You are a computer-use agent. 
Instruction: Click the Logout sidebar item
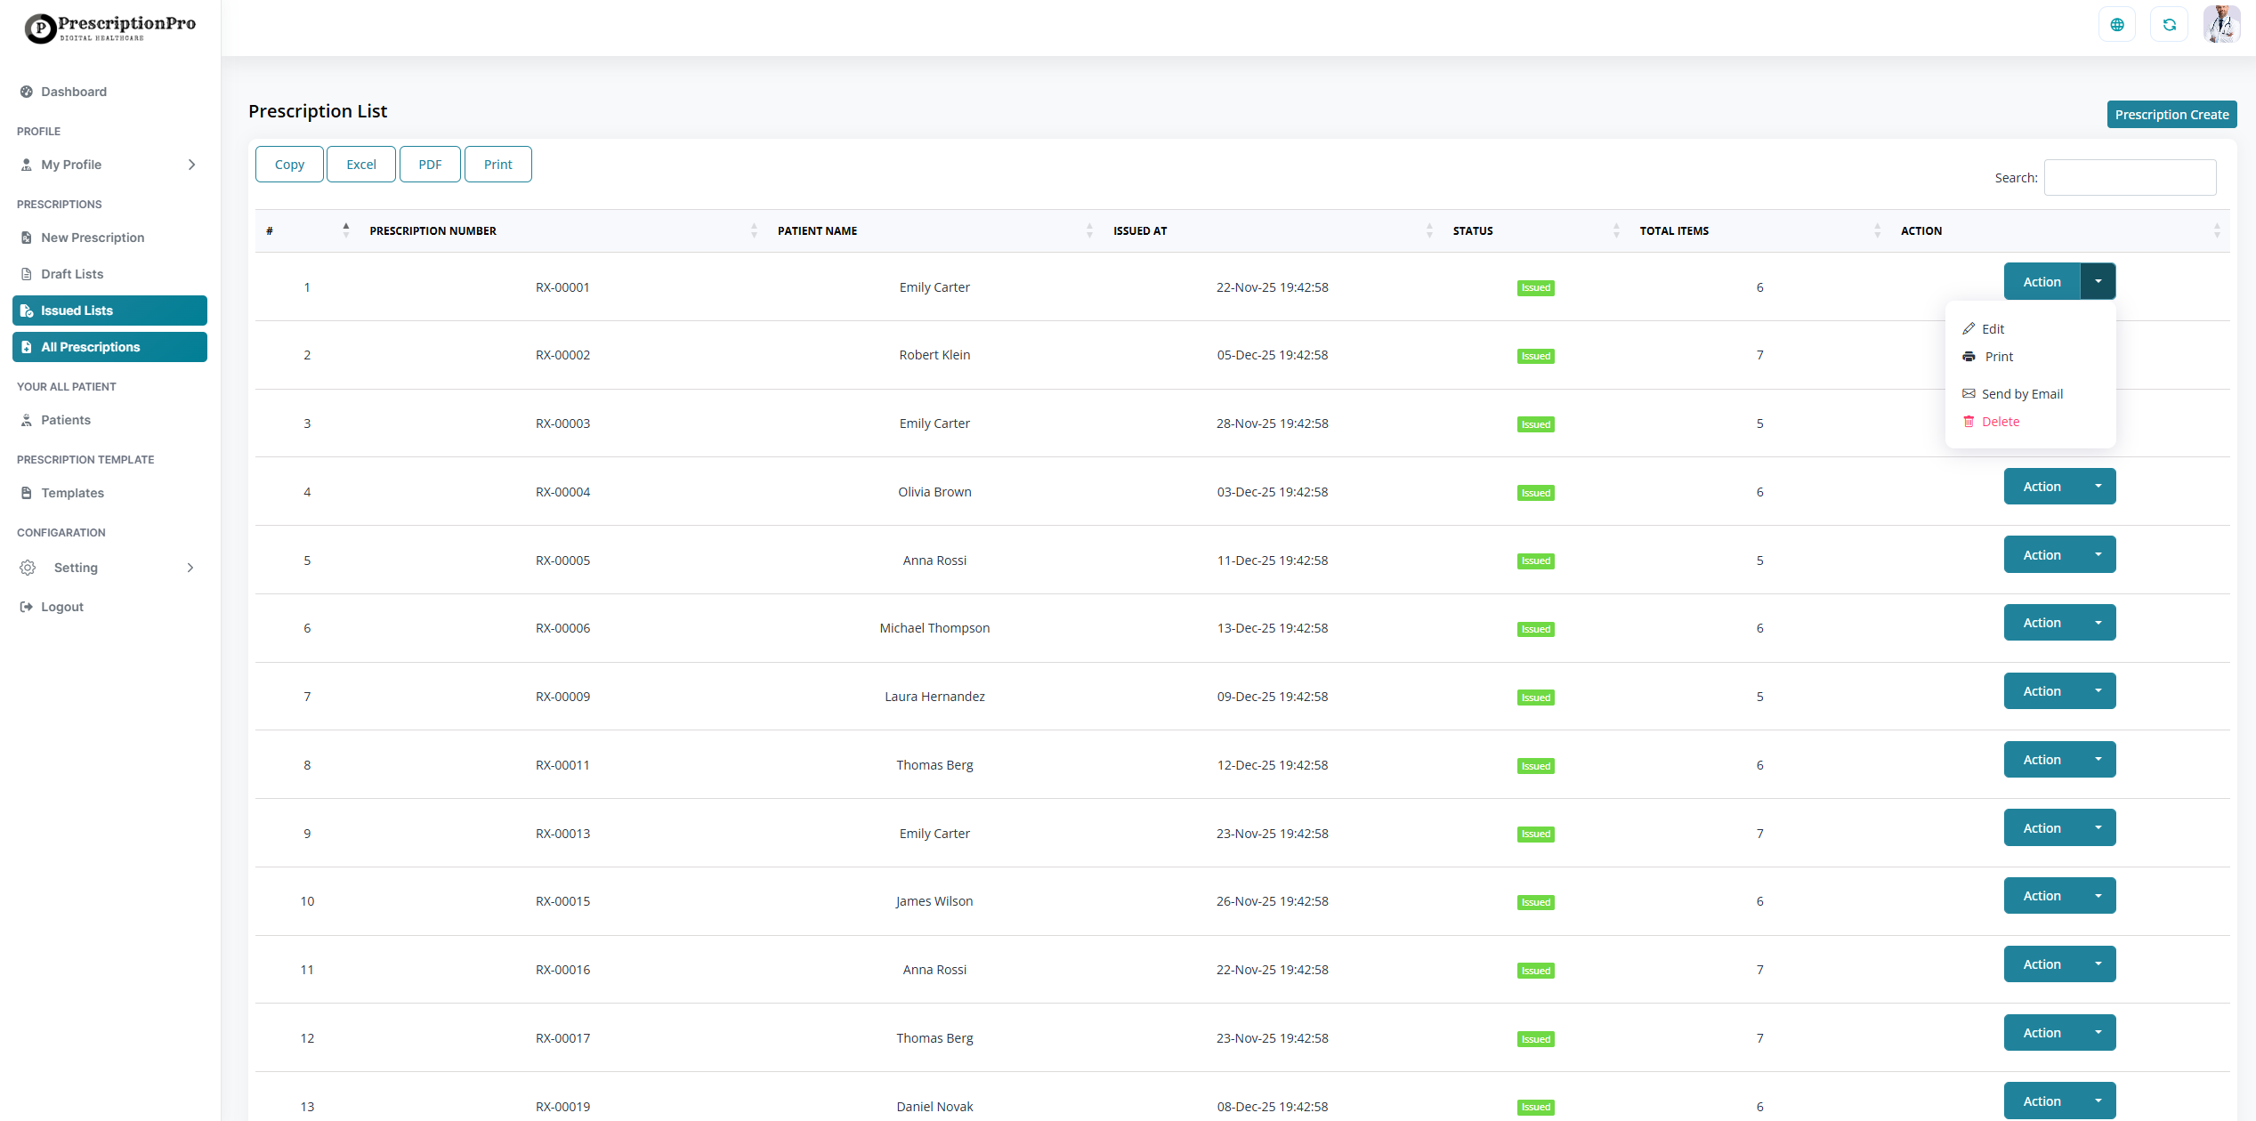click(x=61, y=607)
